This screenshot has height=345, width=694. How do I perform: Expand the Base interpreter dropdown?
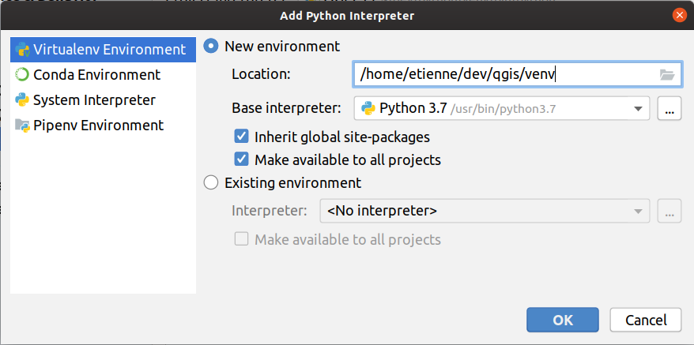(x=637, y=108)
